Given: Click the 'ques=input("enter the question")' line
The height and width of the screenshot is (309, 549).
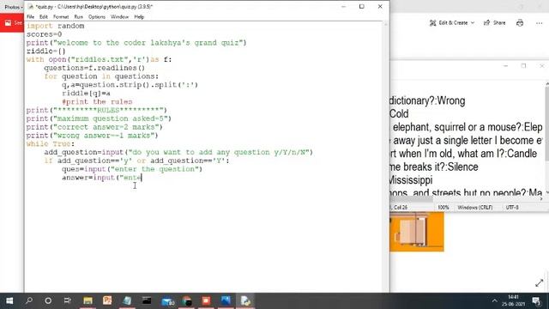Looking at the screenshot, I should pyautogui.click(x=132, y=169).
